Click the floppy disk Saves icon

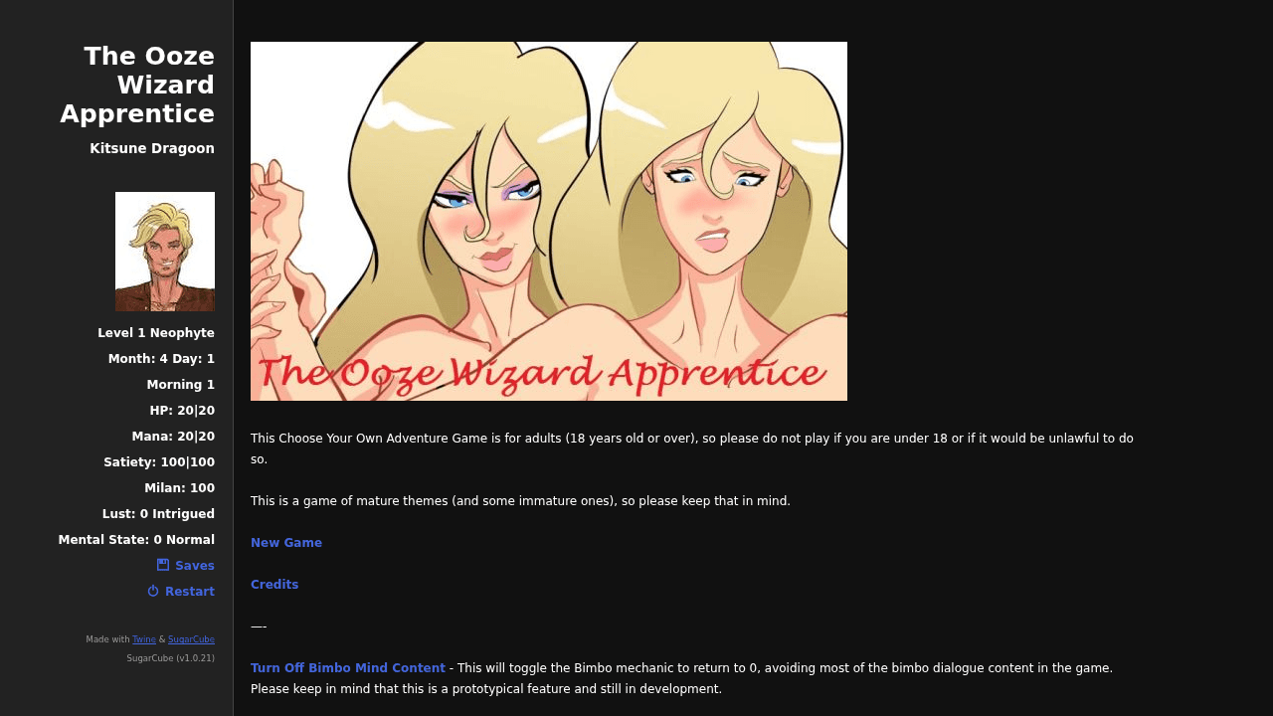point(163,565)
